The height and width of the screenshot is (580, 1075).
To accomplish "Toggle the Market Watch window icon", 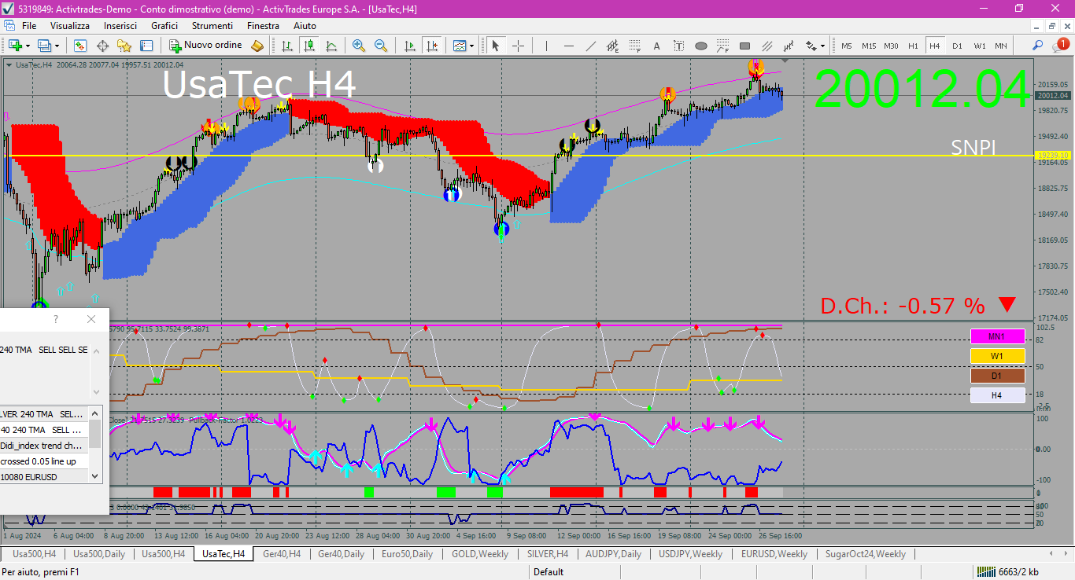I will (79, 46).
